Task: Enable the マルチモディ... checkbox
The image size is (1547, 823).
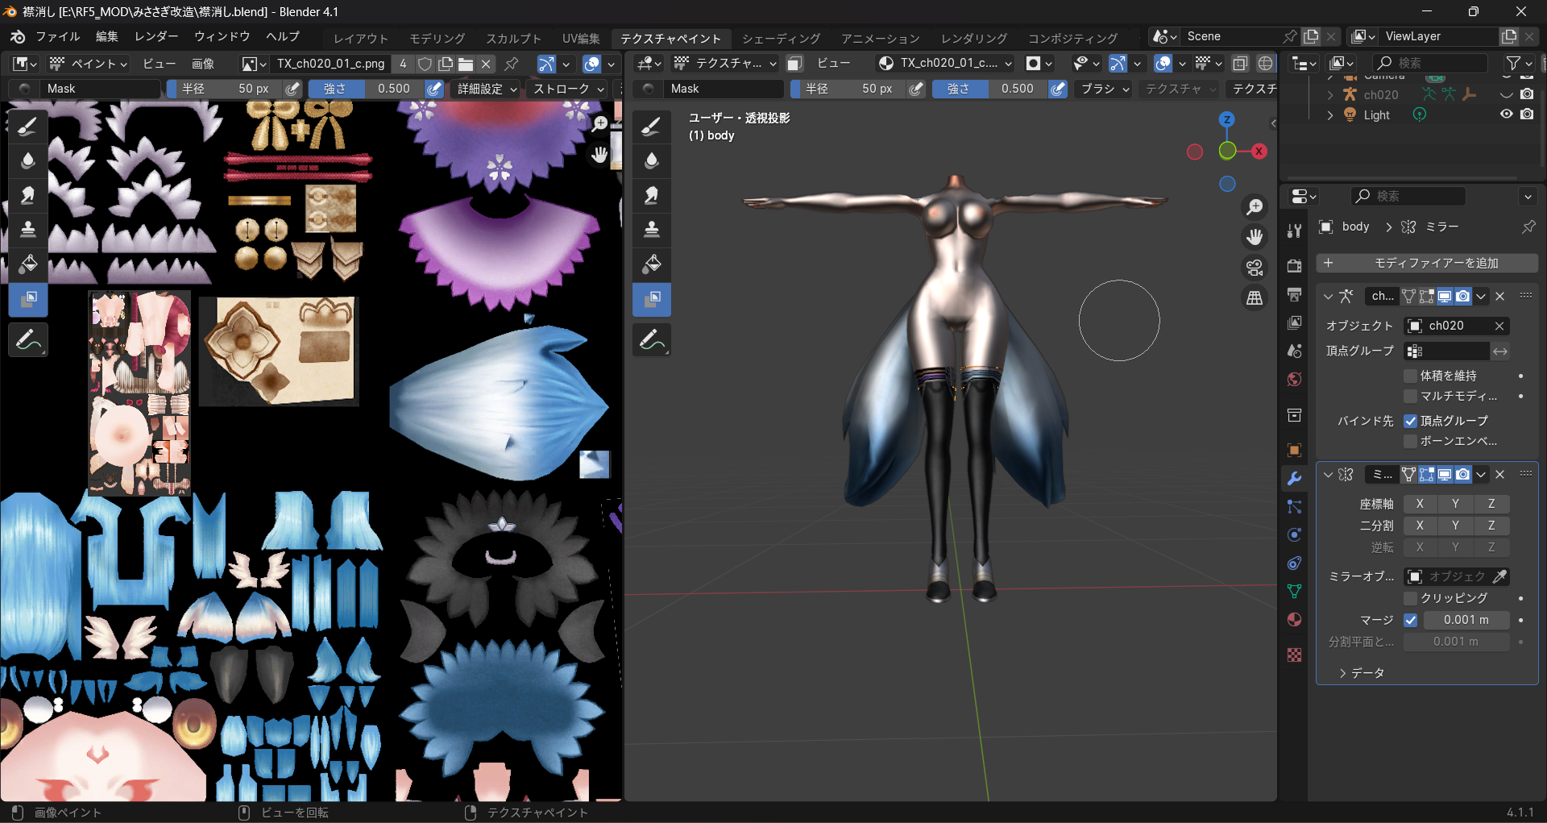Action: click(x=1410, y=396)
